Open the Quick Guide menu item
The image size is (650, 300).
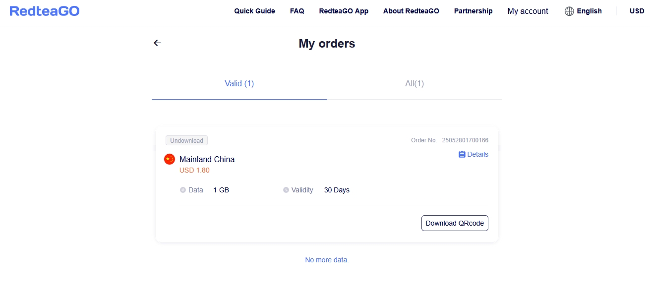coord(255,11)
